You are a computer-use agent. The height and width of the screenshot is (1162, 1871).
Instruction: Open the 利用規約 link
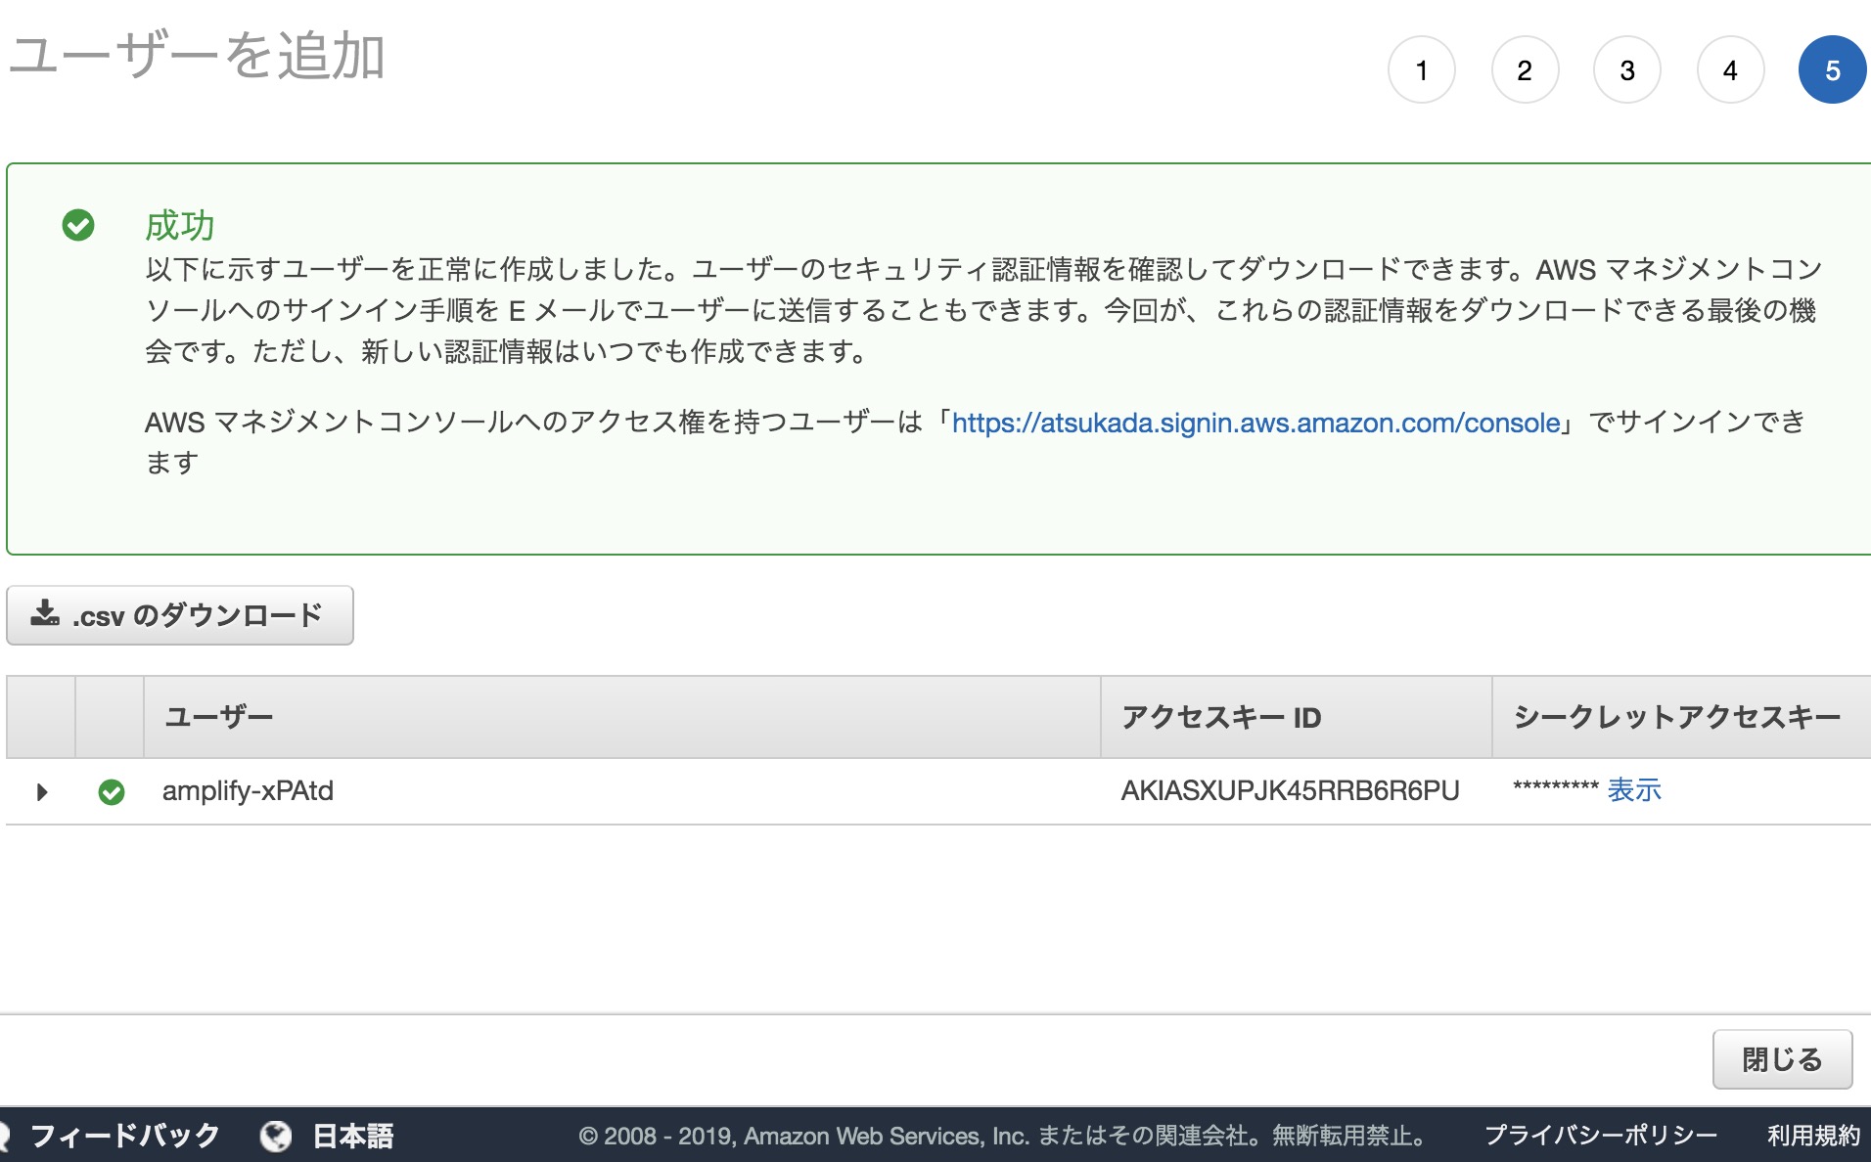click(x=1813, y=1136)
